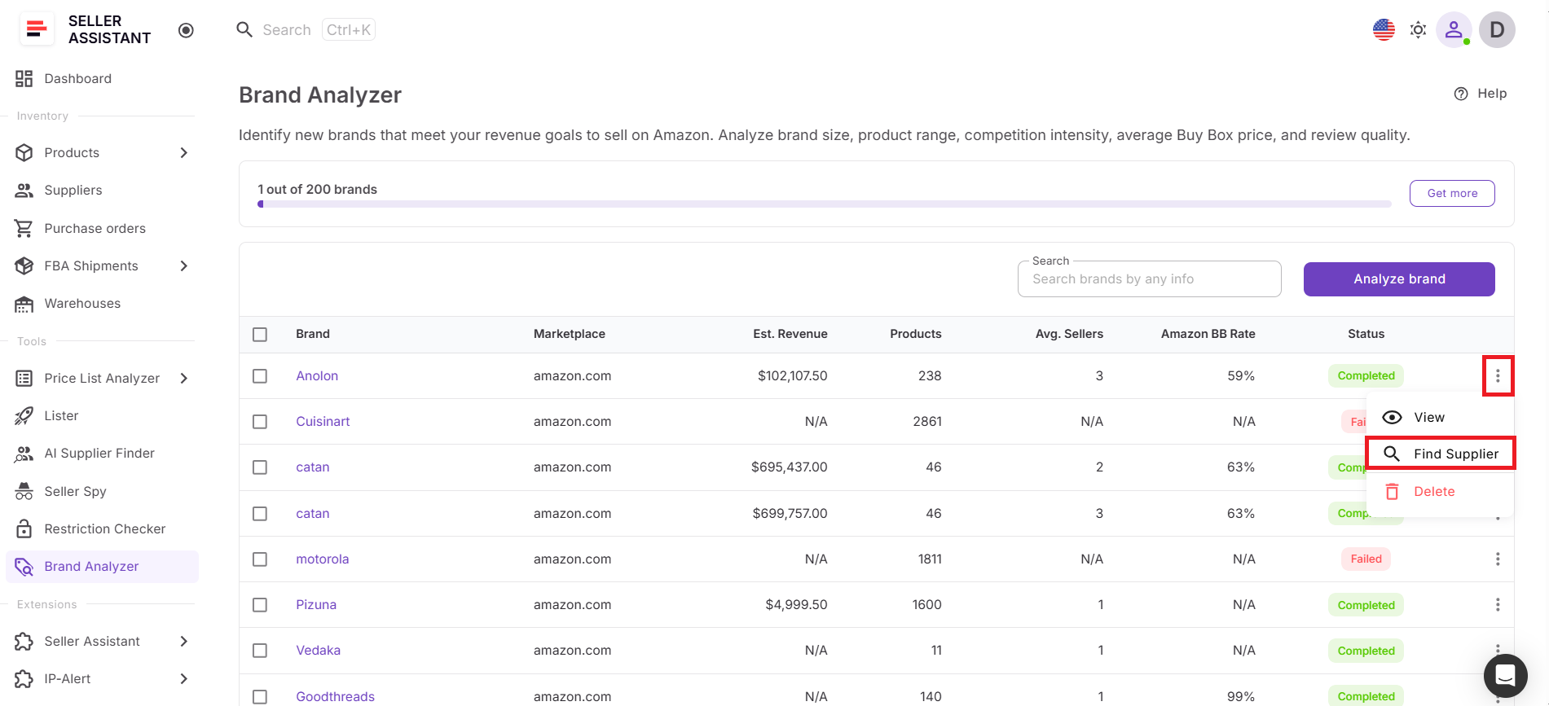
Task: Sort by the Est. Revenue column header
Action: [790, 335]
